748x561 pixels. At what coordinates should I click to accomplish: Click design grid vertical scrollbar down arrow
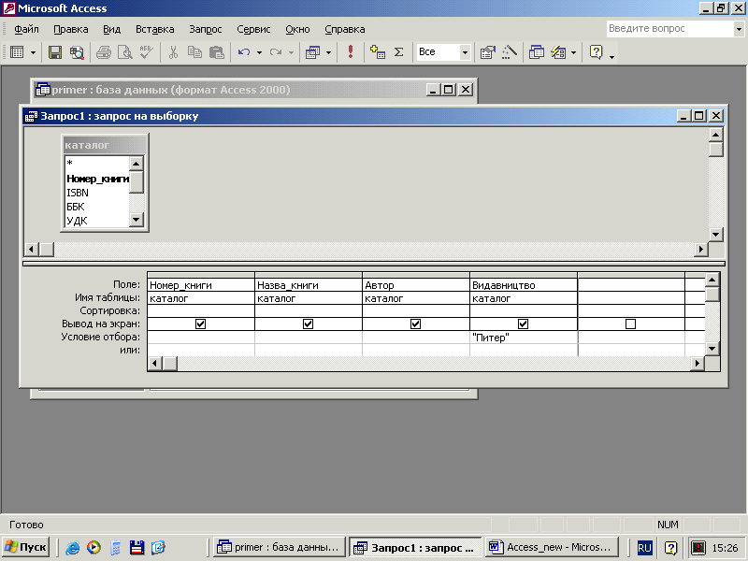pos(712,349)
